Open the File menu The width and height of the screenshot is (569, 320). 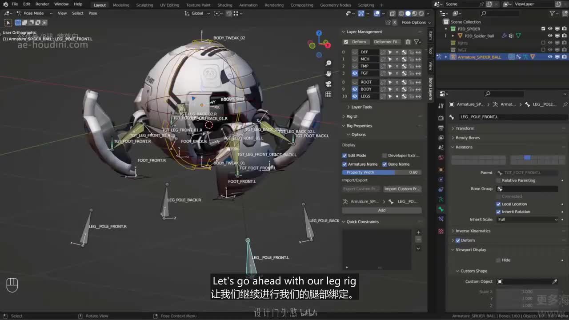pos(15,4)
